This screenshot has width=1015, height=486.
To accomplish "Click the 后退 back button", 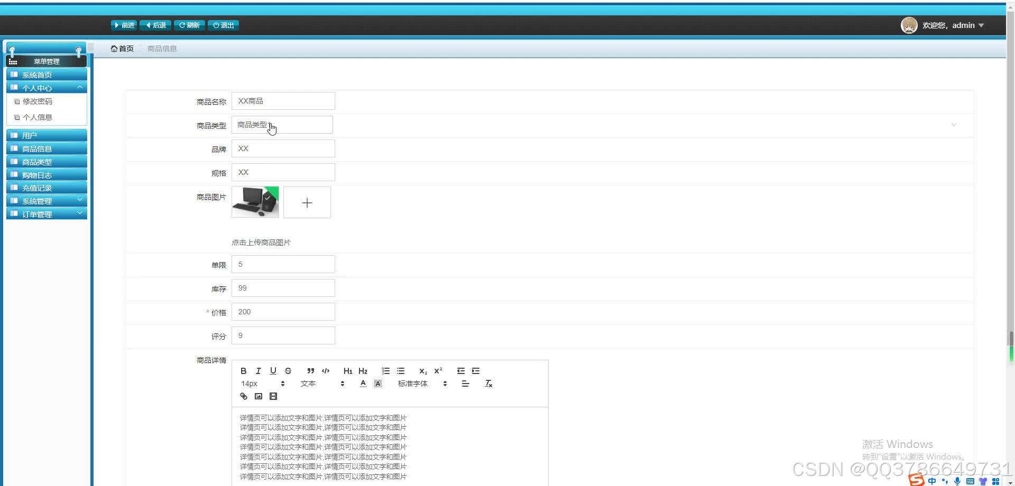I will tap(155, 25).
